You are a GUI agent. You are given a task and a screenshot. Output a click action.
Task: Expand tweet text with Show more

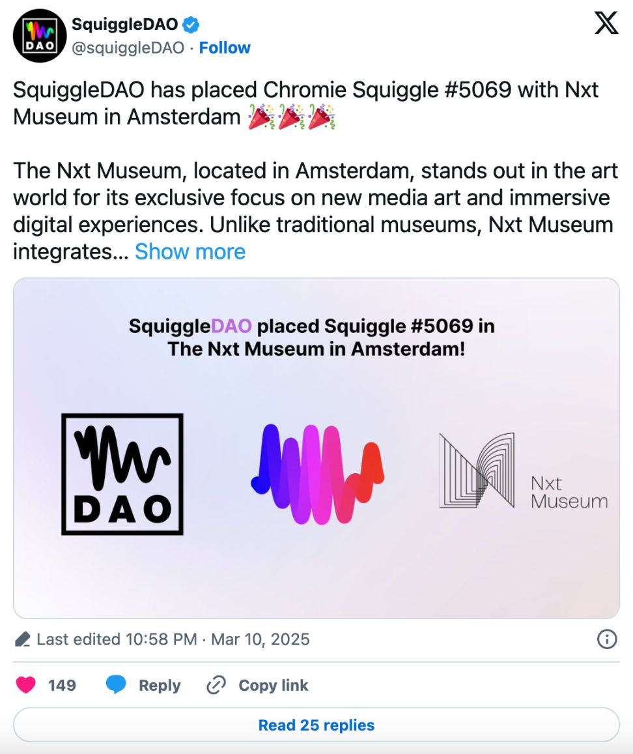(x=190, y=252)
